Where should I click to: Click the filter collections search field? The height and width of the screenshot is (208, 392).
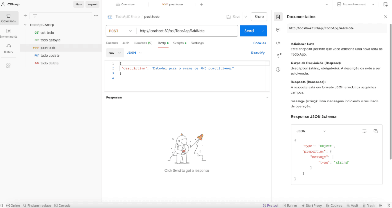[x=61, y=16]
